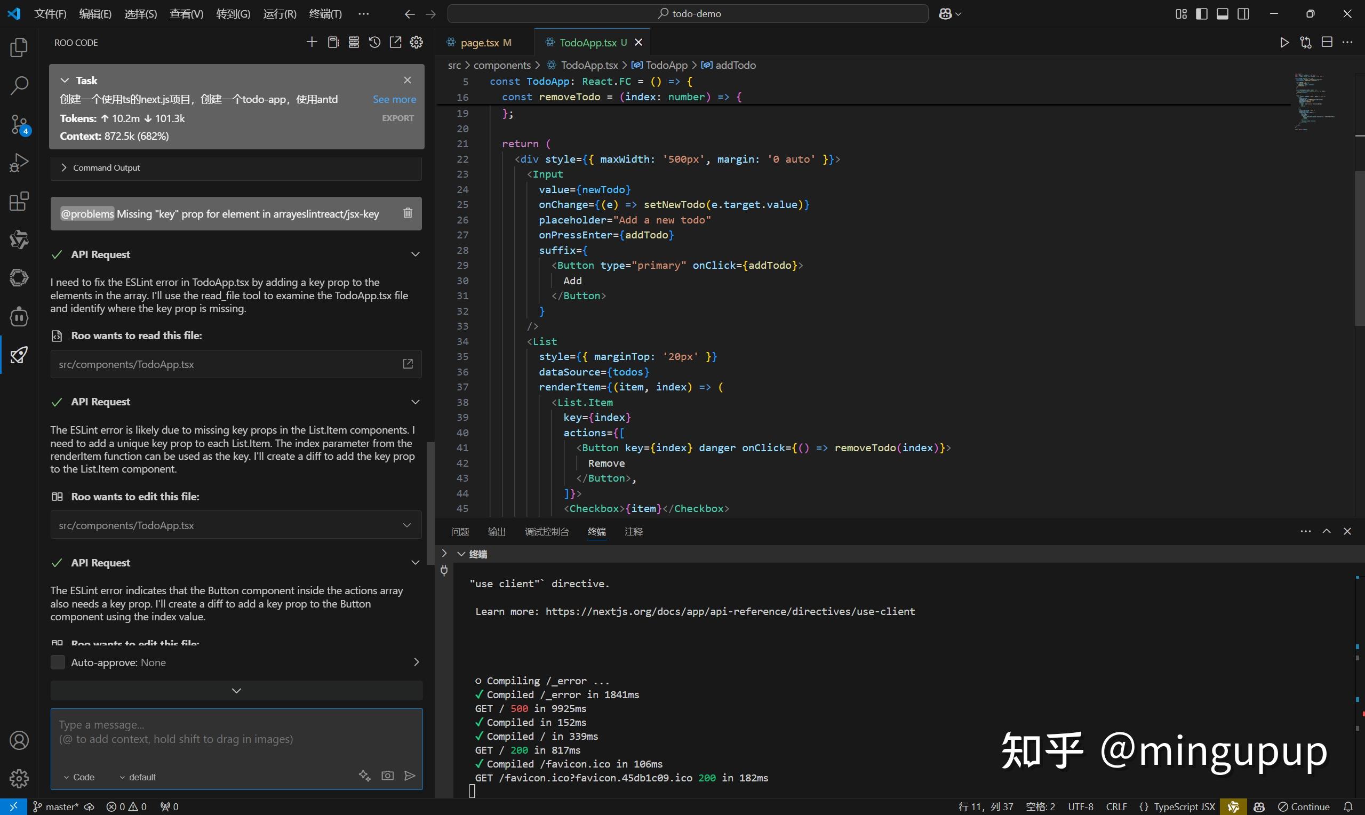This screenshot has width=1365, height=815.
Task: Open Roo Code settings gear in panel header
Action: pyautogui.click(x=416, y=42)
